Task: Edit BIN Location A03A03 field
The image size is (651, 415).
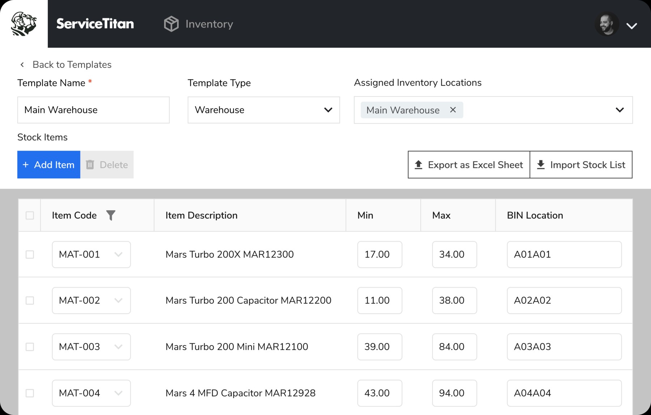Action: [564, 347]
